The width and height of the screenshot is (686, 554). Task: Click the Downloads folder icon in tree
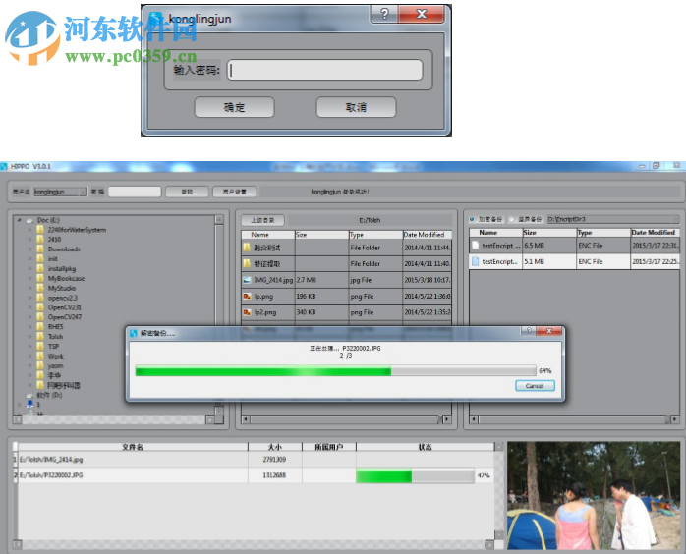click(x=40, y=249)
